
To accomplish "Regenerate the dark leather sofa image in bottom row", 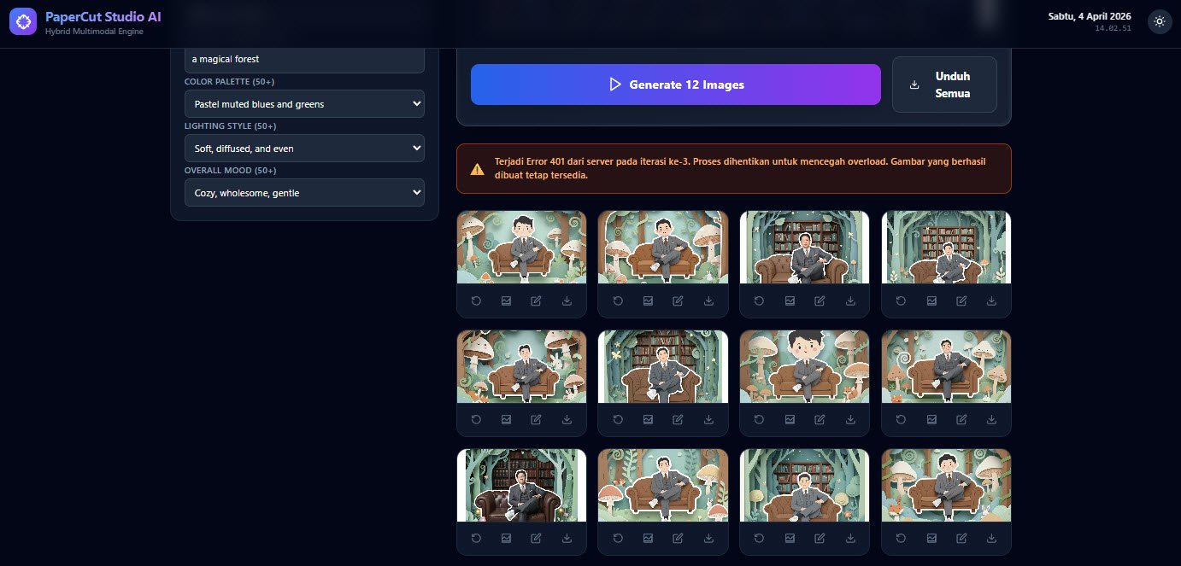I will click(x=476, y=538).
